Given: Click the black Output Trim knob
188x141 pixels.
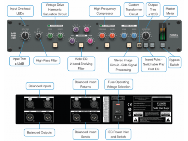Looking at the screenshot, I should click(146, 36).
